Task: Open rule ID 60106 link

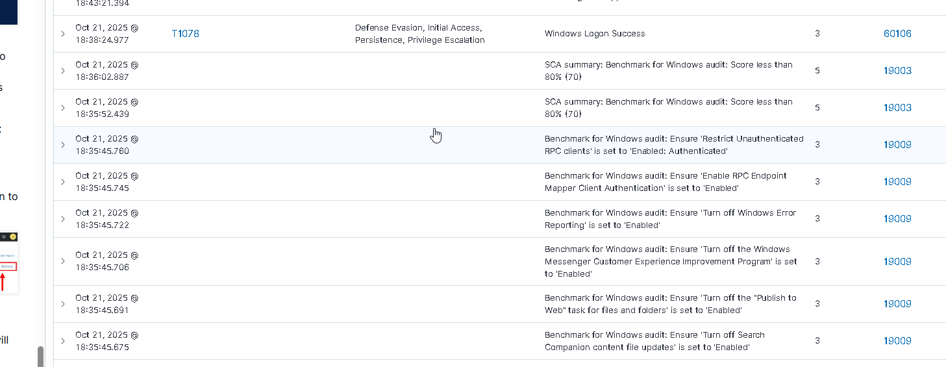Action: (x=897, y=34)
